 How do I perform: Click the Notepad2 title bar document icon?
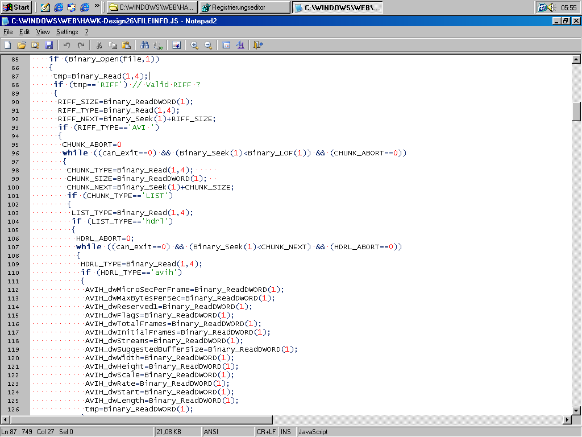point(5,21)
